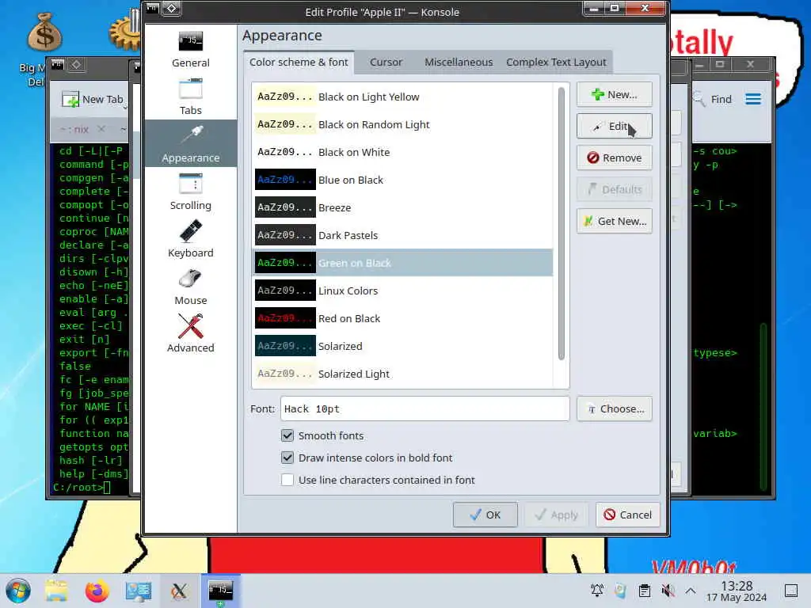Image resolution: width=811 pixels, height=608 pixels.
Task: Open the Mouse settings page
Action: tap(190, 287)
